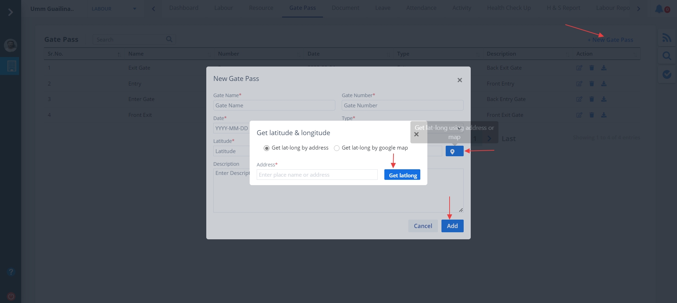Click the building icon in left sidebar
Viewport: 677px width, 303px height.
[x=11, y=66]
